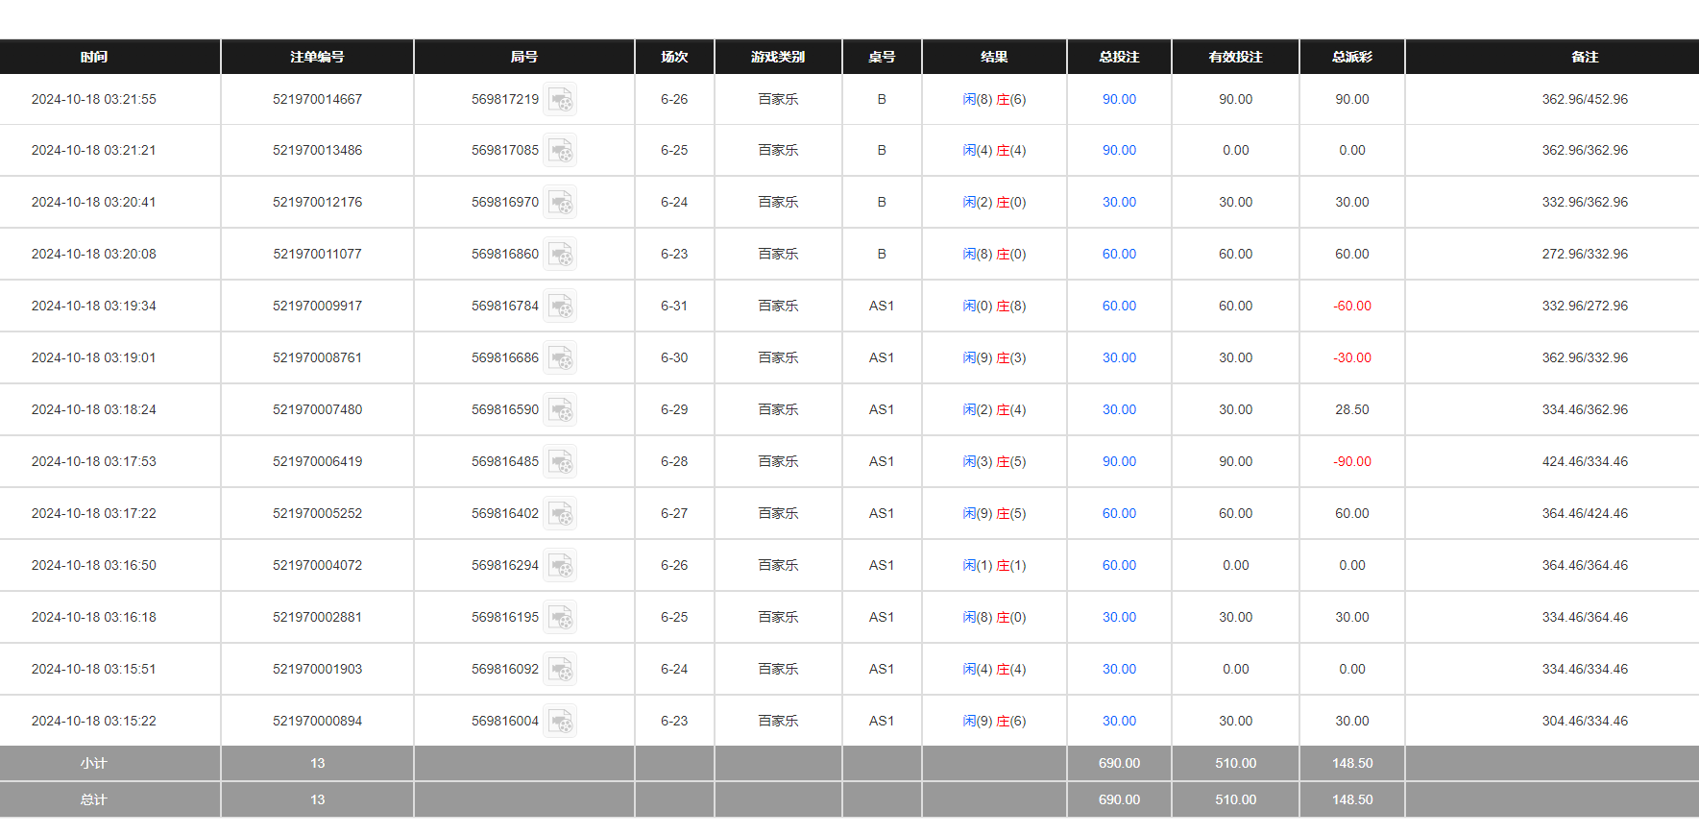Click the 总派彩 column header
Screen dimensions: 1699x835
[1351, 58]
